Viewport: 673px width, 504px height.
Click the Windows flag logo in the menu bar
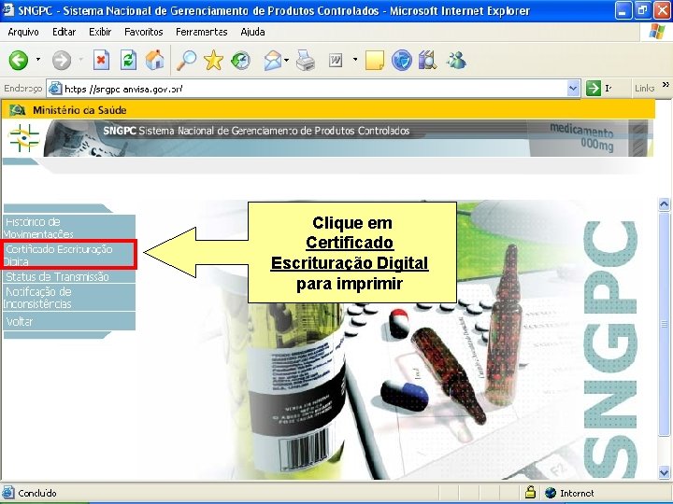657,32
